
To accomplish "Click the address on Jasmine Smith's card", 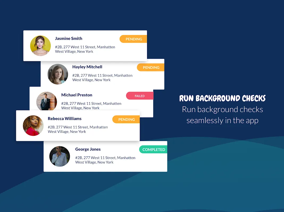I will point(85,49).
